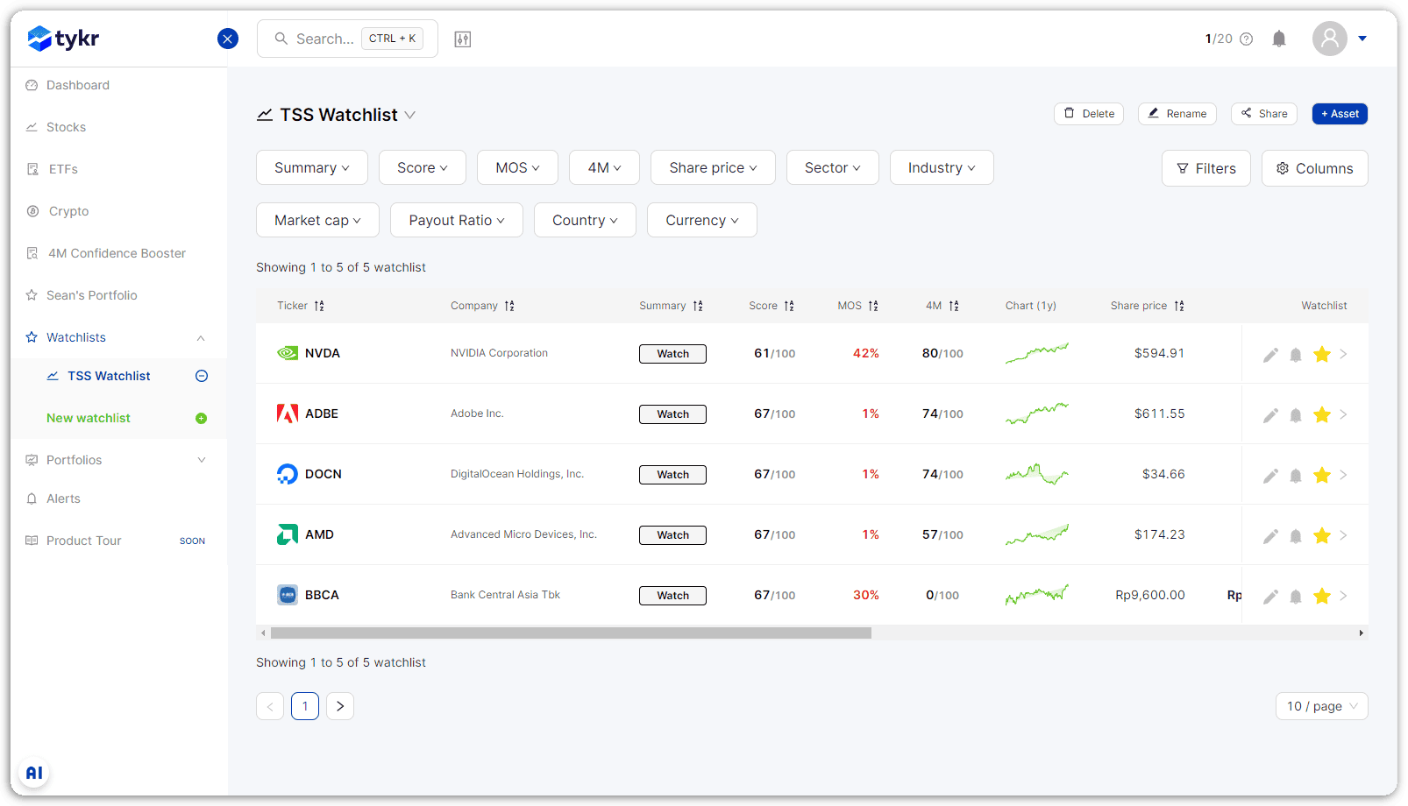Open BBCA details with row chevron
The width and height of the screenshot is (1408, 806).
pyautogui.click(x=1343, y=596)
